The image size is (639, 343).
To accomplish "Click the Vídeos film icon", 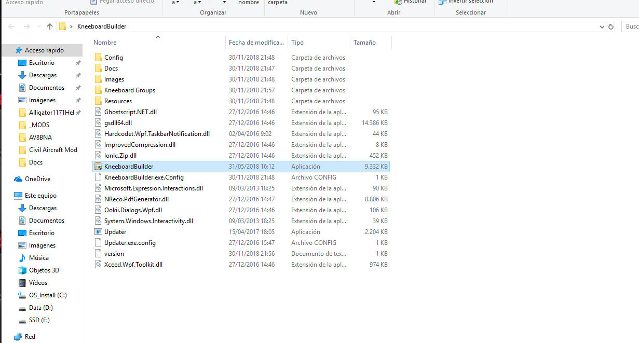I will tap(22, 283).
